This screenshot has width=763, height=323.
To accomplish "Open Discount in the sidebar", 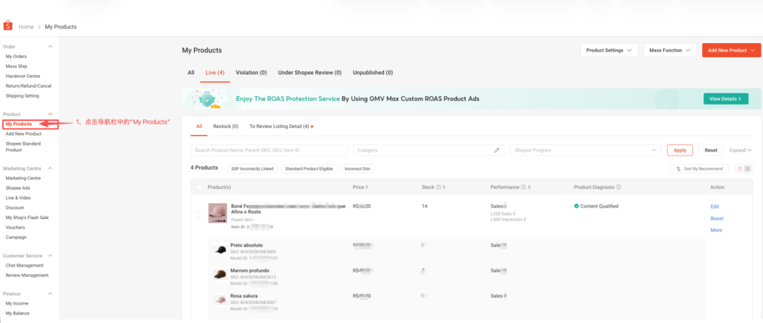I will click(x=15, y=208).
